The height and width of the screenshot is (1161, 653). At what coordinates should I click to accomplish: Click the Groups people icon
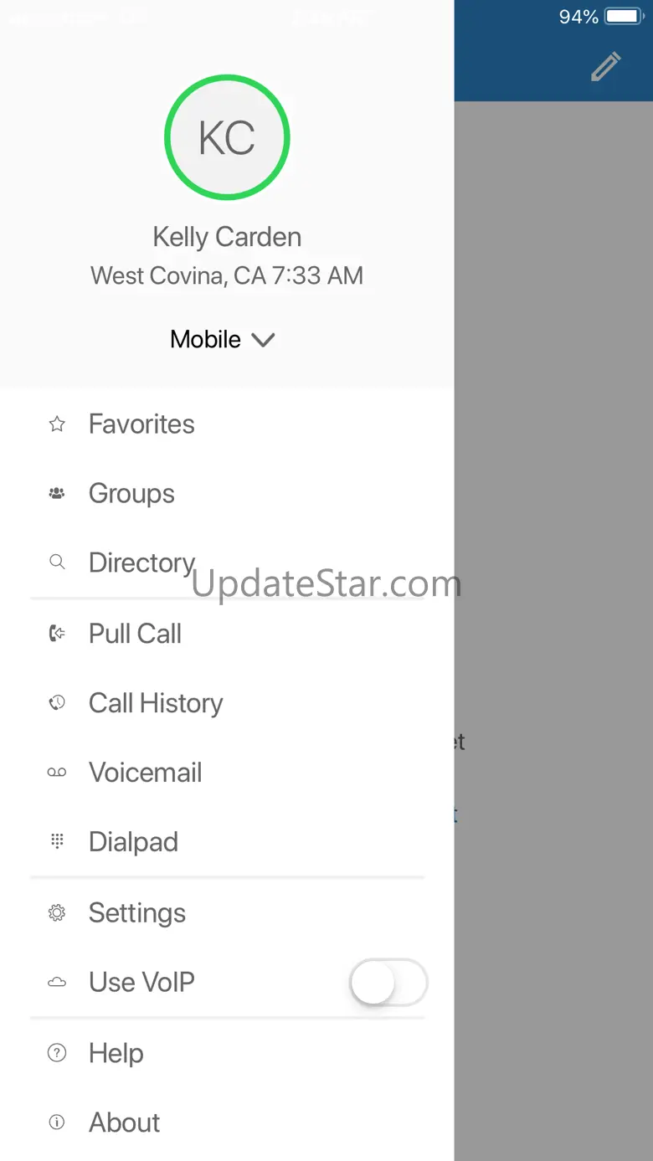pyautogui.click(x=57, y=494)
